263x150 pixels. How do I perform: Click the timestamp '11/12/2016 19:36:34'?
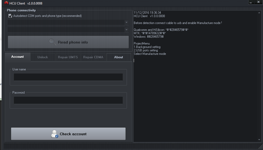coord(147,13)
